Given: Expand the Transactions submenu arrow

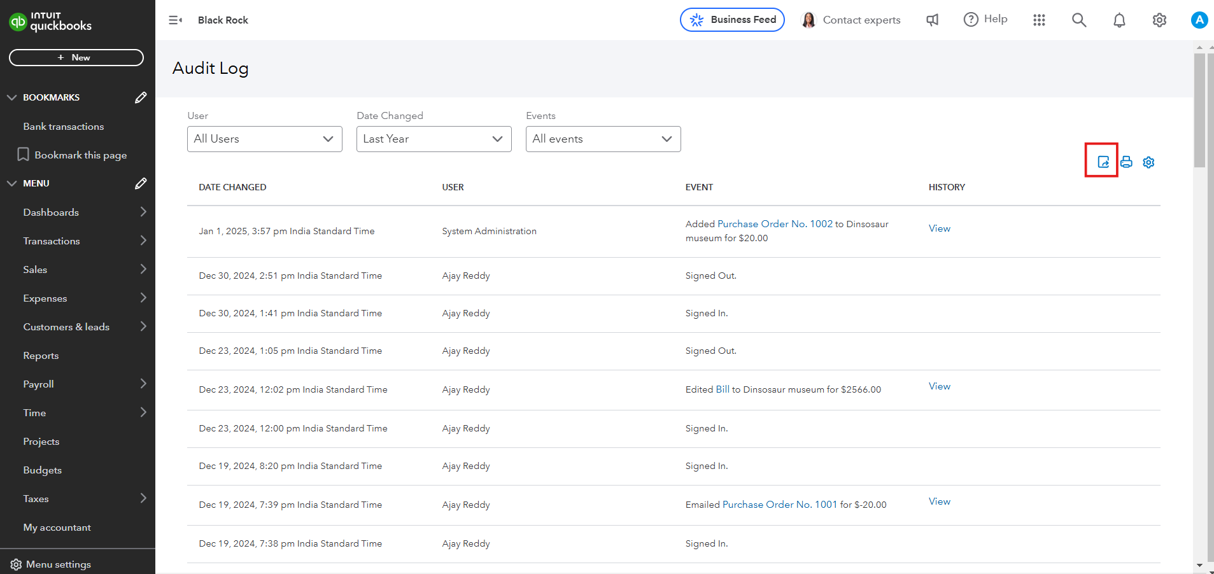Looking at the screenshot, I should tap(143, 241).
